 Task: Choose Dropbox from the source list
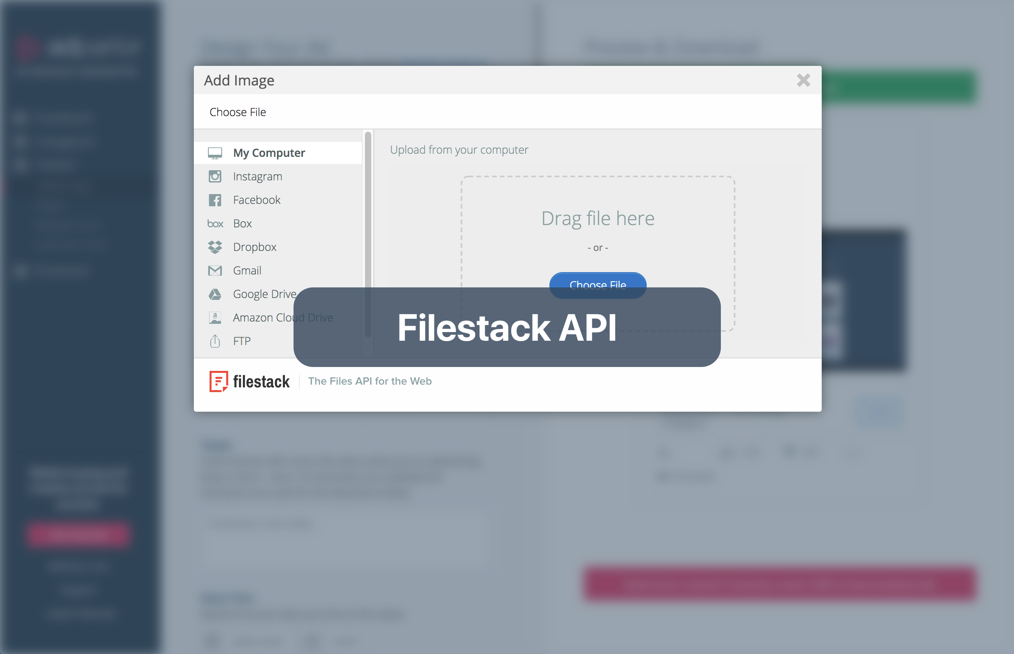pos(254,247)
